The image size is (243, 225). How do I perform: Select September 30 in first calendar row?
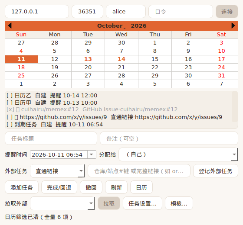(x=121, y=43)
